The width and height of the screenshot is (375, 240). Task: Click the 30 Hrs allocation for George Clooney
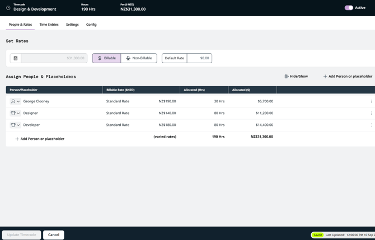coord(219,101)
